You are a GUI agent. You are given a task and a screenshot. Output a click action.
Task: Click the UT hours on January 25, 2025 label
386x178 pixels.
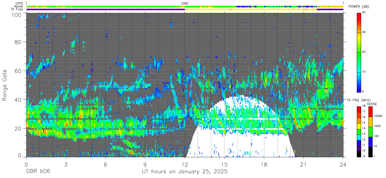click(x=184, y=172)
